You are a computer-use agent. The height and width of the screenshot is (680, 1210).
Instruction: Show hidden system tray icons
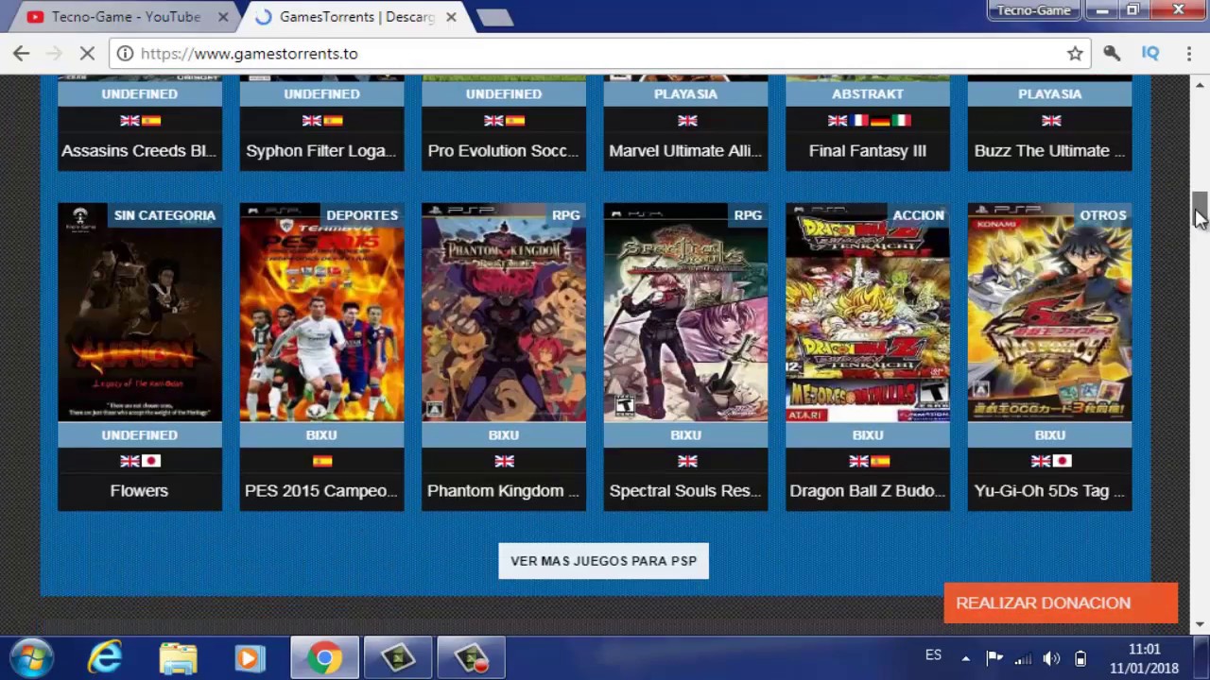point(965,658)
